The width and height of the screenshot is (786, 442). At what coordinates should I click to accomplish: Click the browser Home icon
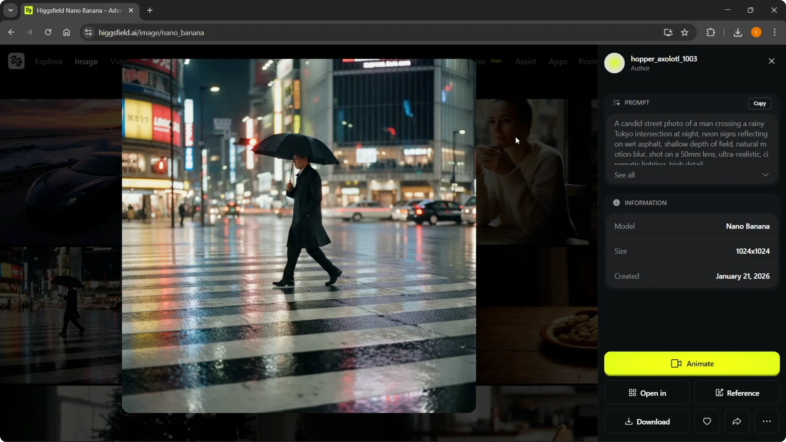66,32
